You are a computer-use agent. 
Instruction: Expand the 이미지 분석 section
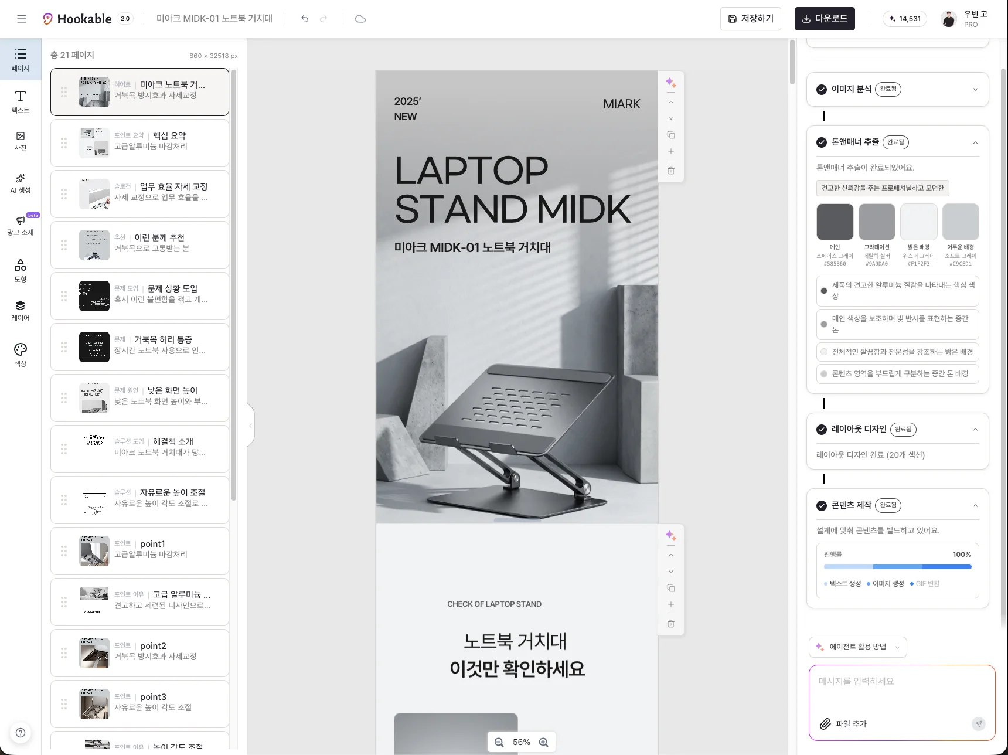(975, 89)
